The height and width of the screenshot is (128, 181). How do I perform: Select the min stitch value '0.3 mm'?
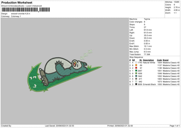point(147,49)
